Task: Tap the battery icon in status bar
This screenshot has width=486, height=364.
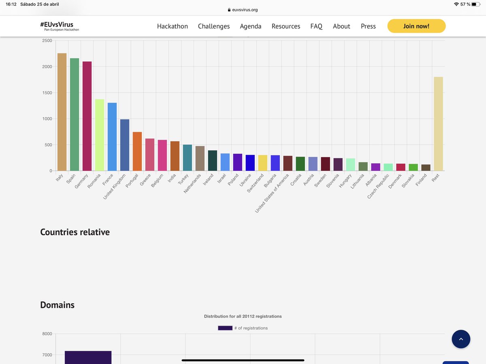Action: [x=476, y=4]
